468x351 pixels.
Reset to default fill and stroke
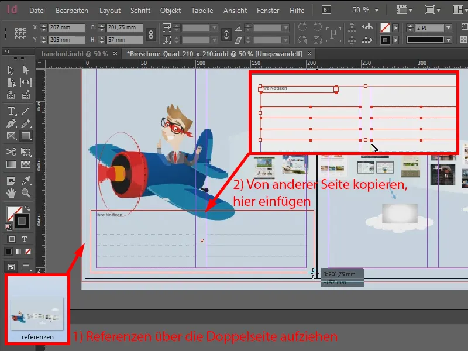(x=9, y=228)
